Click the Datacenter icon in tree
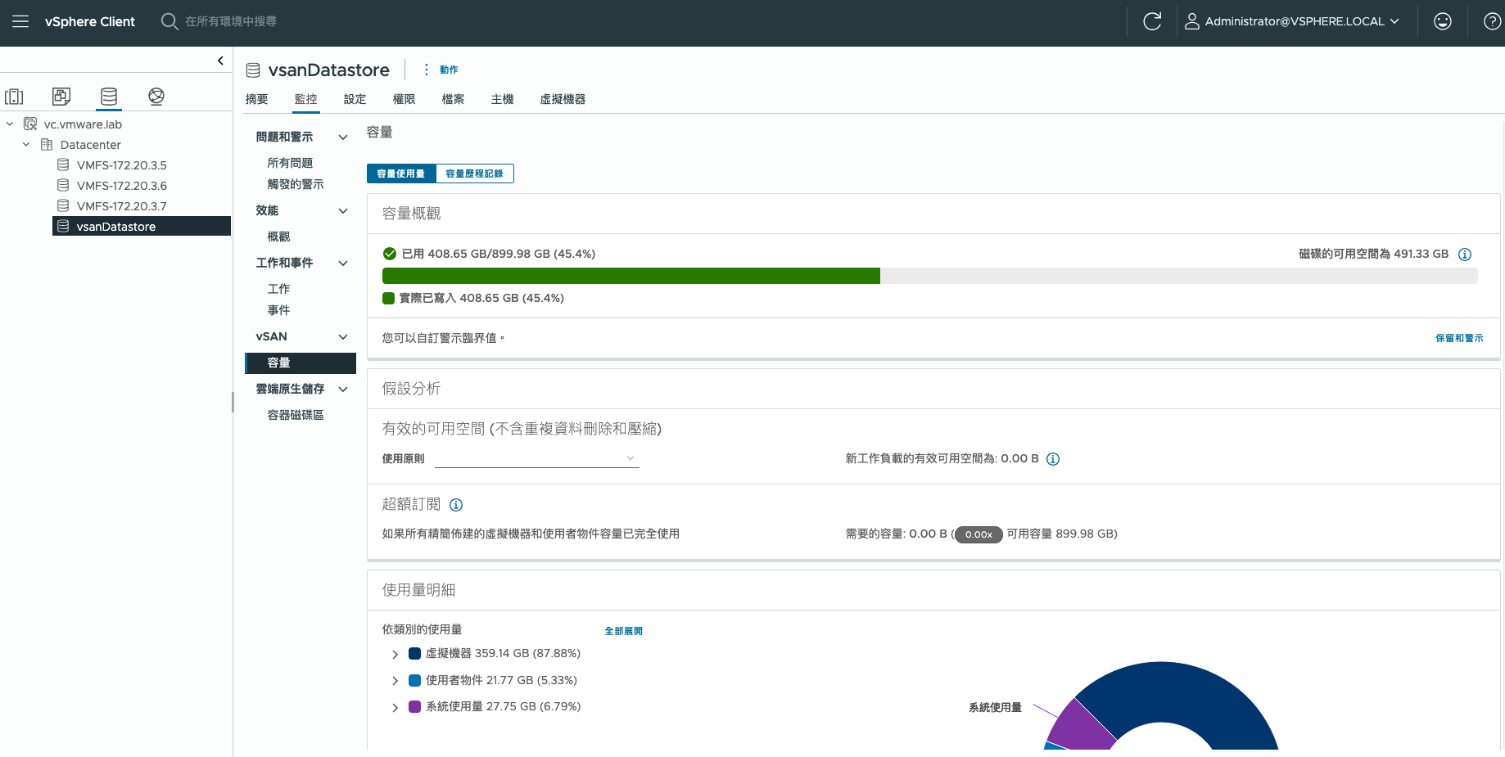The image size is (1505, 757). click(x=47, y=145)
